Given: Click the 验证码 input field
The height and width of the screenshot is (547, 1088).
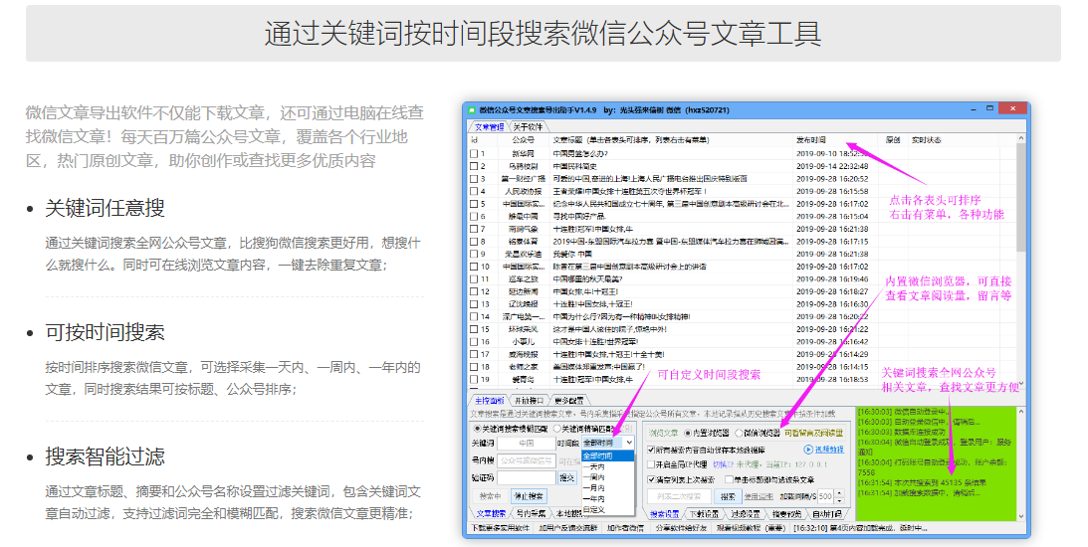Looking at the screenshot, I should pyautogui.click(x=526, y=477).
